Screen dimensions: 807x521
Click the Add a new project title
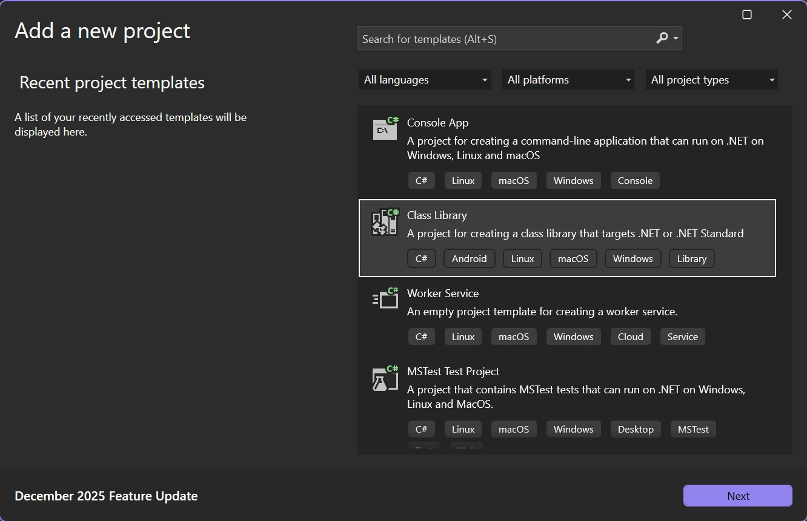click(102, 31)
